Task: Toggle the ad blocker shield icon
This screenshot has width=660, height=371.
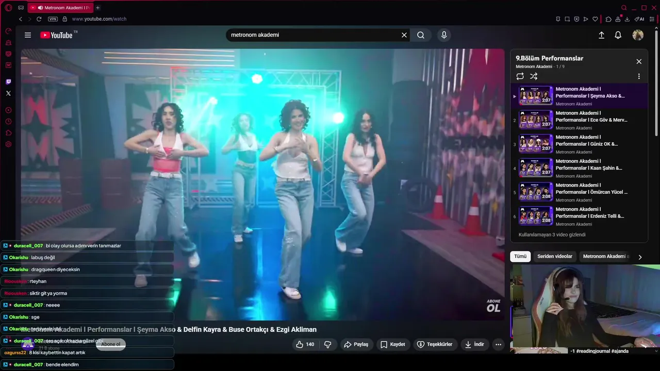Action: (576, 19)
